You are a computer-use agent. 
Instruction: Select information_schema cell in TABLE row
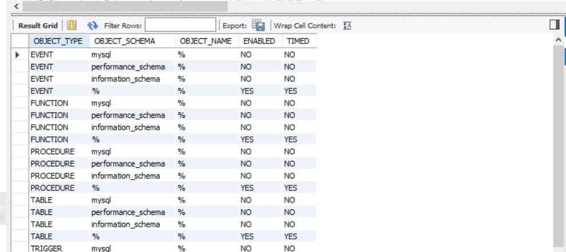pos(132,224)
